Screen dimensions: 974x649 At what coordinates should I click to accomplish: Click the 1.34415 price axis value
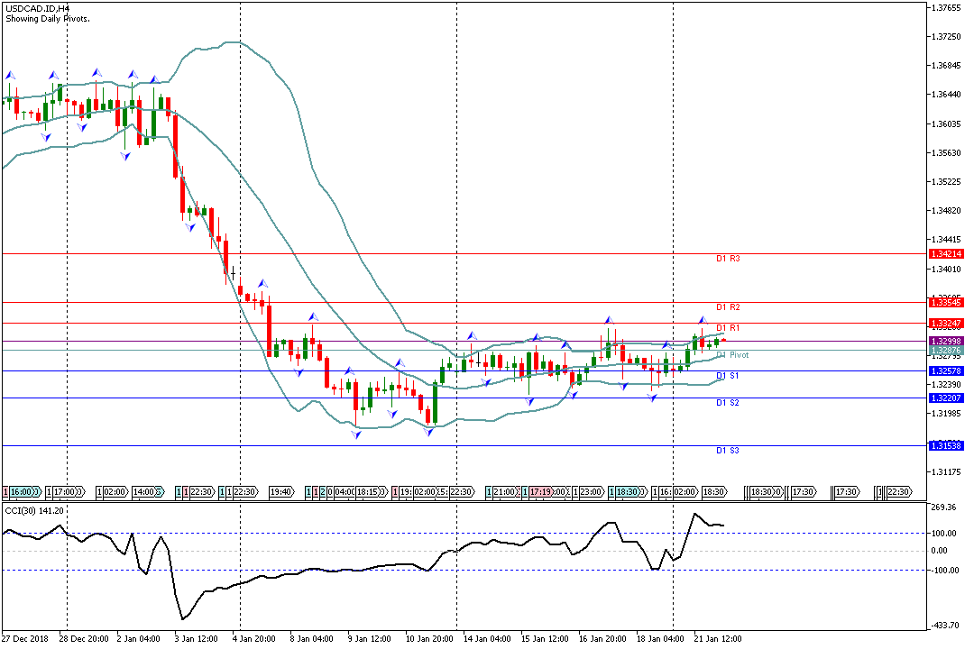point(946,240)
